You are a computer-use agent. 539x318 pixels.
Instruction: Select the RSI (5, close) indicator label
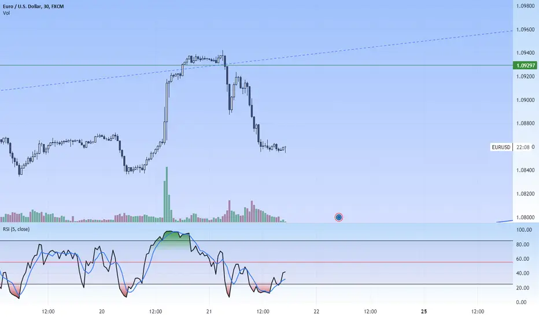[16, 229]
